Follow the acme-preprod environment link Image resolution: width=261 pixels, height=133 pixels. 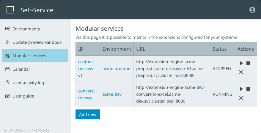117,69
